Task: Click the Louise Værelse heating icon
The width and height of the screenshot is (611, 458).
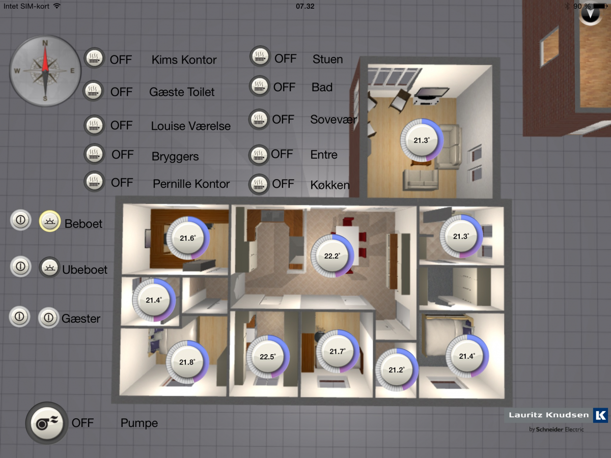Action: point(94,125)
